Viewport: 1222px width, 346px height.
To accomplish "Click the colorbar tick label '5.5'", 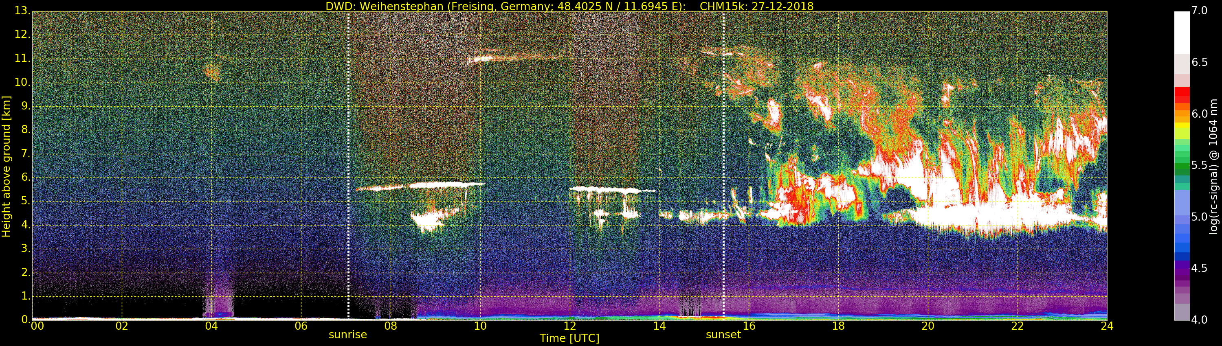I will click(x=1199, y=165).
